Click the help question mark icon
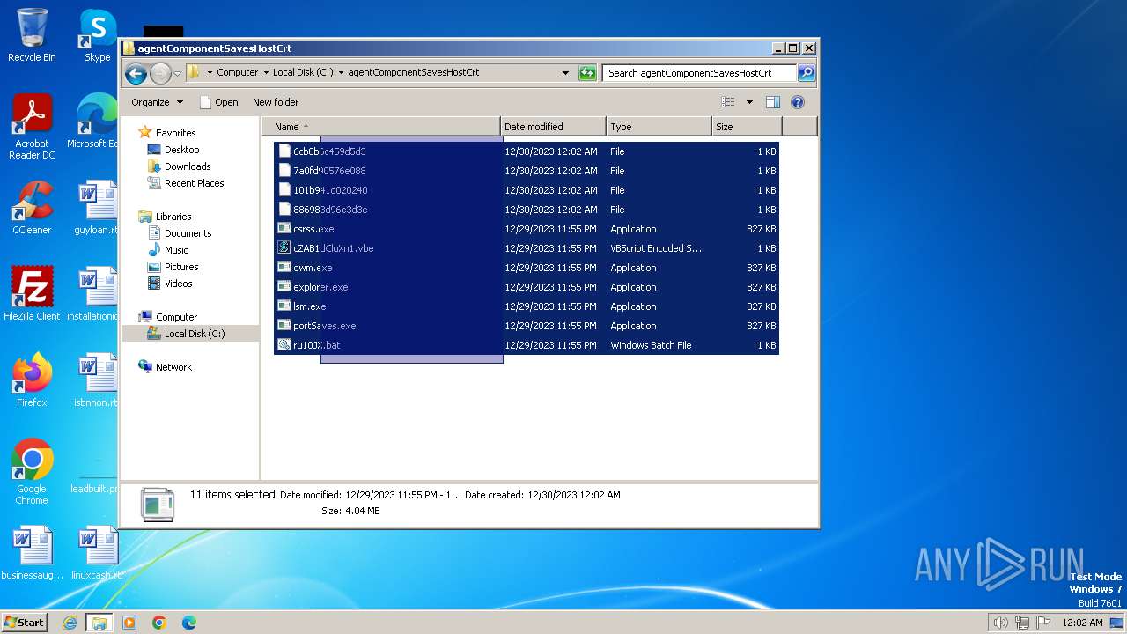The height and width of the screenshot is (634, 1127). [x=798, y=102]
